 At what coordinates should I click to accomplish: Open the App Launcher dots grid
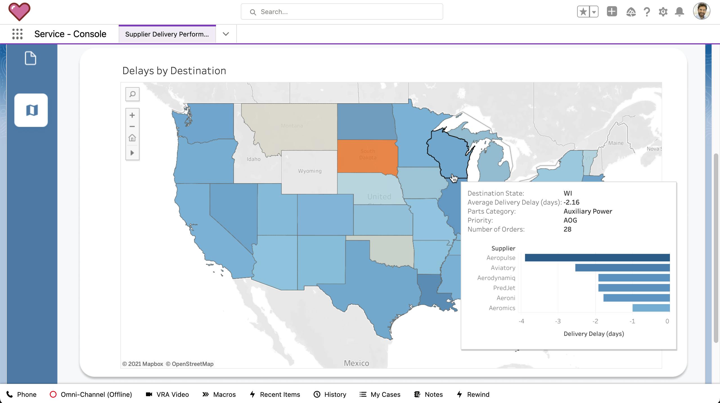(17, 34)
